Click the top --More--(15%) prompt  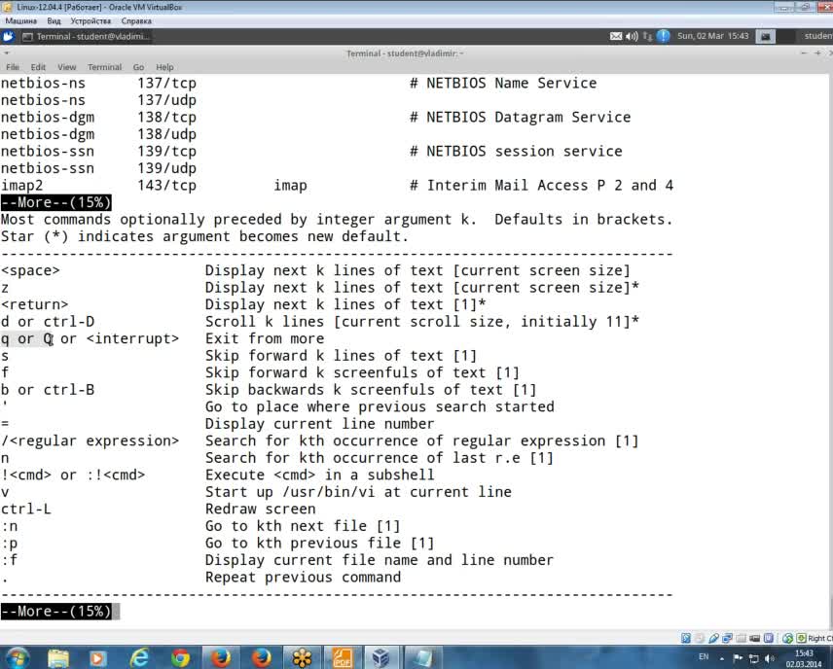pos(55,202)
